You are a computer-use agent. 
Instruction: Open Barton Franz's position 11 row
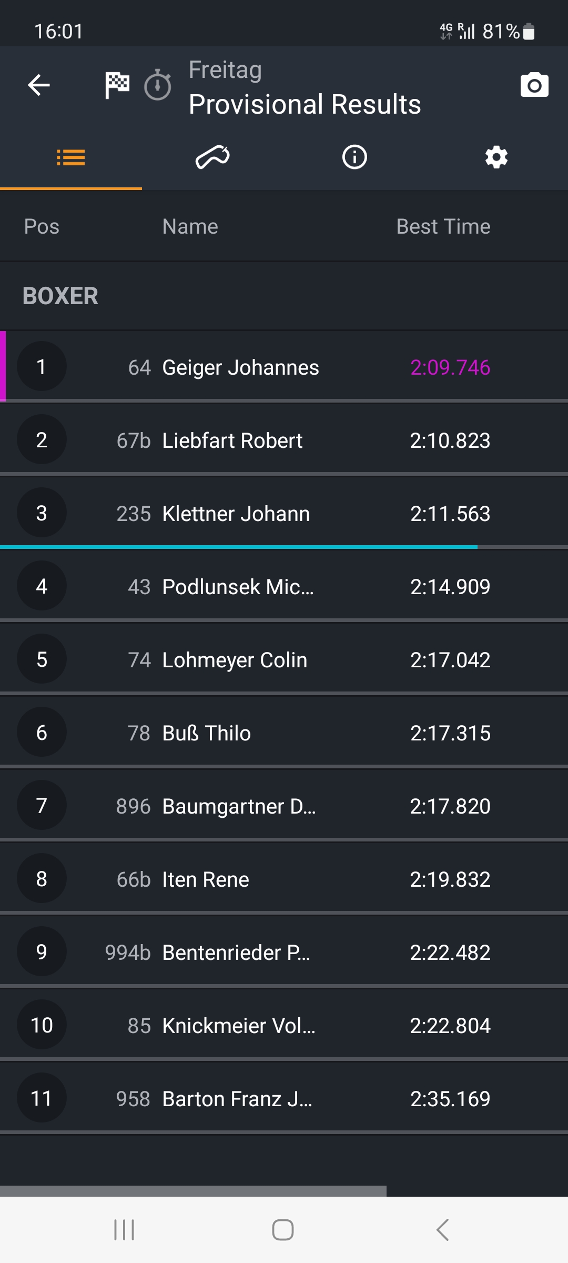click(x=284, y=1098)
